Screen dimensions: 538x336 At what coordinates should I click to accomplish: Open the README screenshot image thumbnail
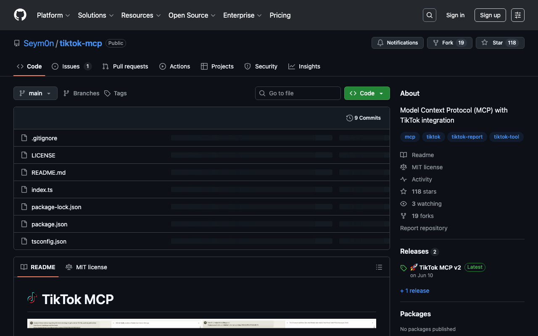pos(202,323)
